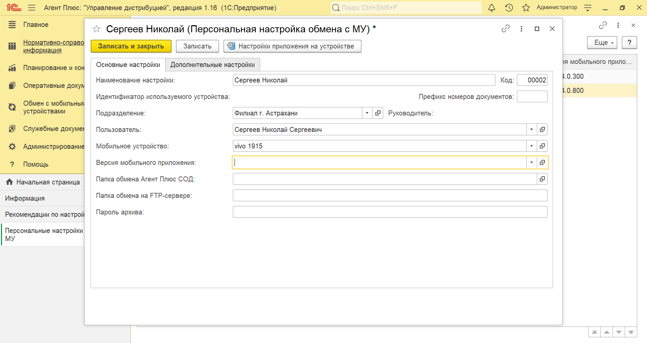Viewport: 647px width, 343px height.
Task: Click the 1C logo icon
Action: click(14, 7)
